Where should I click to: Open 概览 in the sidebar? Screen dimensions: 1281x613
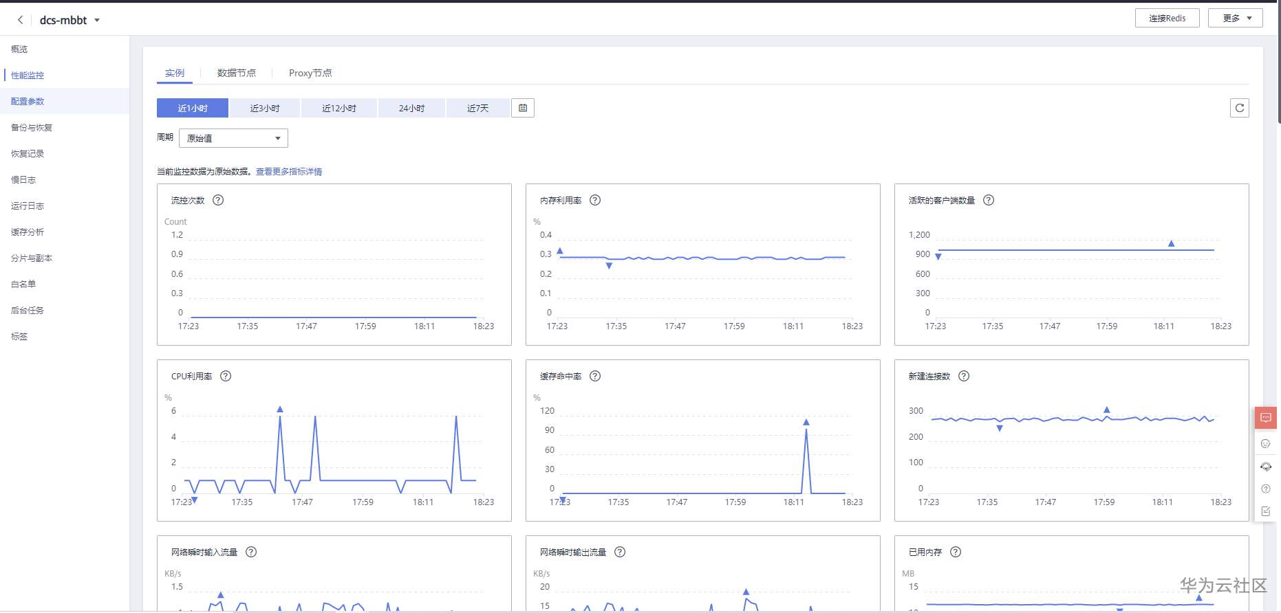point(65,49)
